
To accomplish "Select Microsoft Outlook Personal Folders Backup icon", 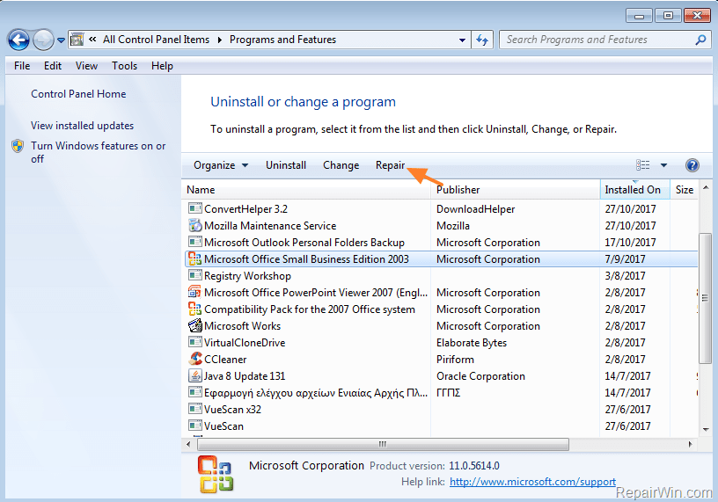I will tap(195, 242).
